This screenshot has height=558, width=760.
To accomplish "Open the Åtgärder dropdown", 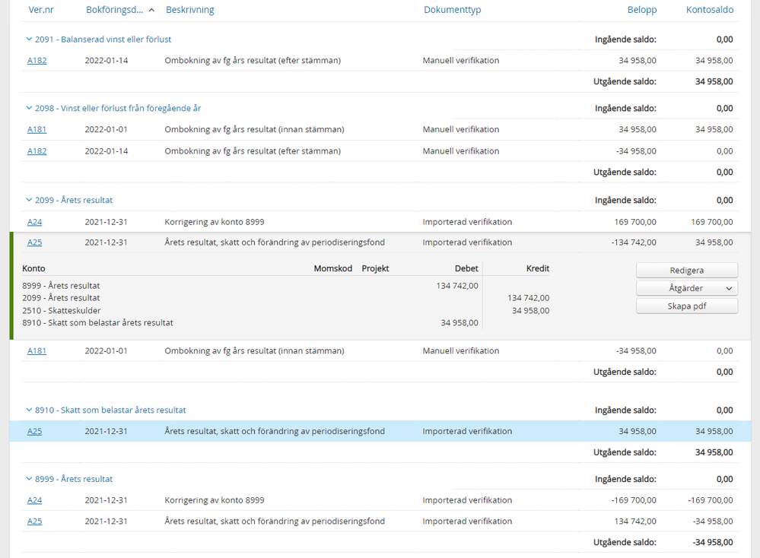I will coord(686,289).
